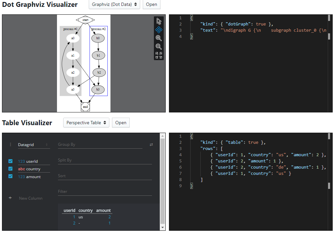Uncheck the amount column checkbox
The image size is (334, 234).
[x=10, y=176]
